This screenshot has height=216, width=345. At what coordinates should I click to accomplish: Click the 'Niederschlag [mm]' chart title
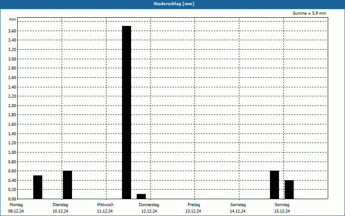pos(174,4)
